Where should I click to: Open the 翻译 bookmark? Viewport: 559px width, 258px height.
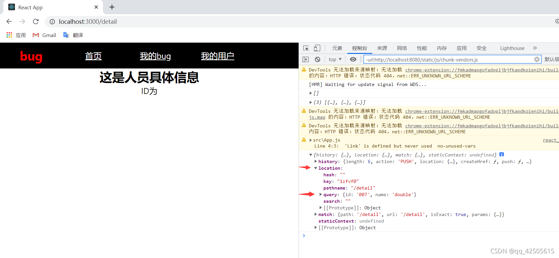pyautogui.click(x=73, y=35)
